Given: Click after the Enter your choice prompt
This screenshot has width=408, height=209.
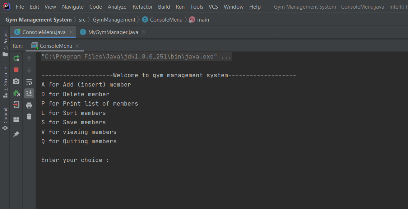Looking at the screenshot, I should pos(115,160).
